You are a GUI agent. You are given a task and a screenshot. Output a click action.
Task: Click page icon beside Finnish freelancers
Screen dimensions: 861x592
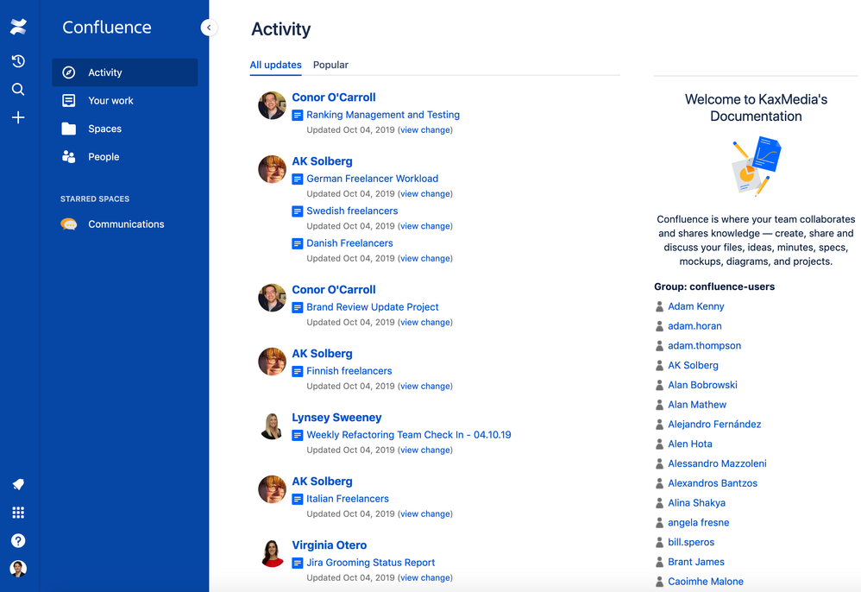coord(297,371)
